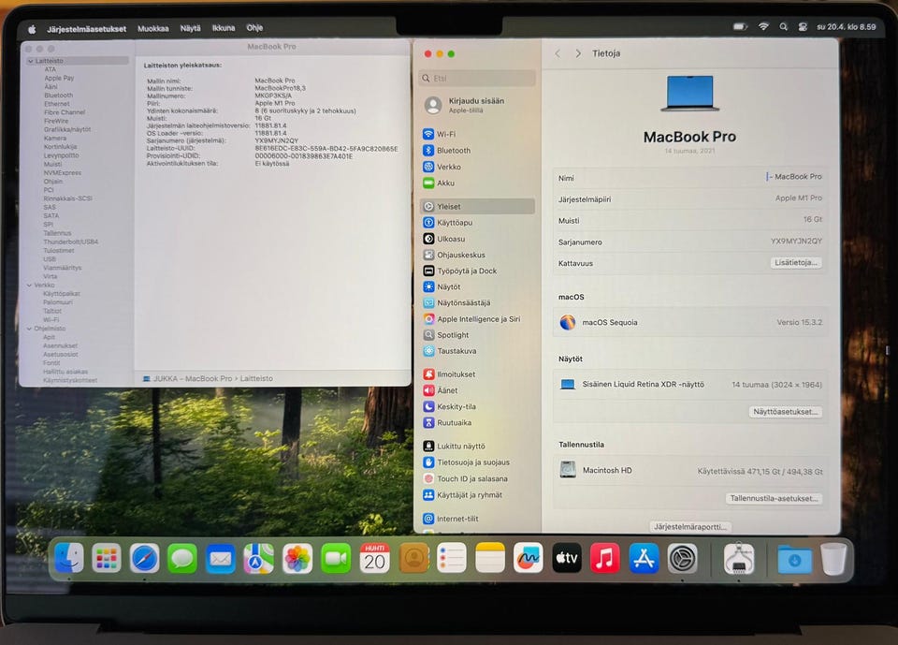Open Bluetooth settings in sidebar

(x=477, y=150)
